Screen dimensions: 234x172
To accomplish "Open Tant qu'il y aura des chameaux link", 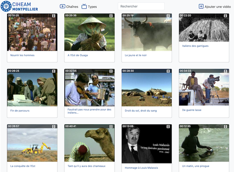I will click(x=86, y=166).
